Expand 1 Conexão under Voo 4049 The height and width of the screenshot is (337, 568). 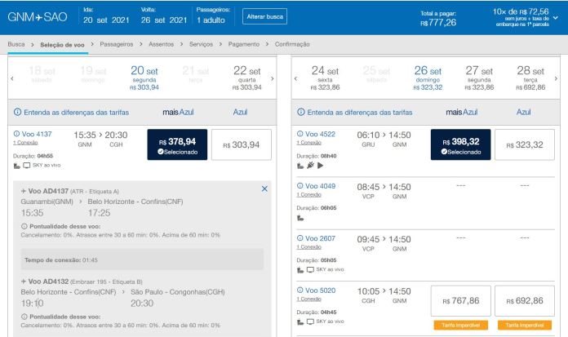(x=309, y=195)
